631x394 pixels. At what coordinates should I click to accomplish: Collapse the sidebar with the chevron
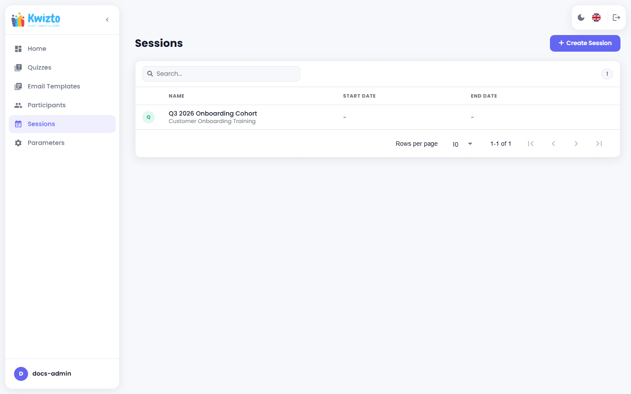click(107, 20)
